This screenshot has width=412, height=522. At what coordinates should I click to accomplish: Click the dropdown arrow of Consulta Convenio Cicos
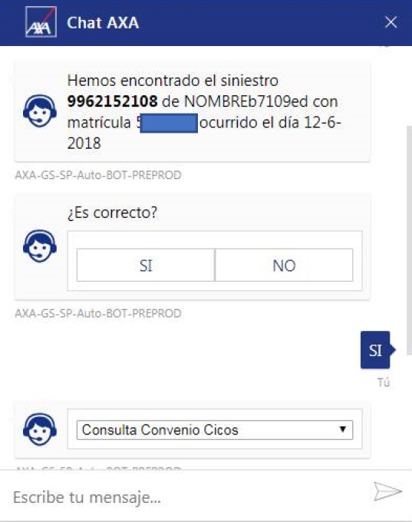click(x=342, y=429)
